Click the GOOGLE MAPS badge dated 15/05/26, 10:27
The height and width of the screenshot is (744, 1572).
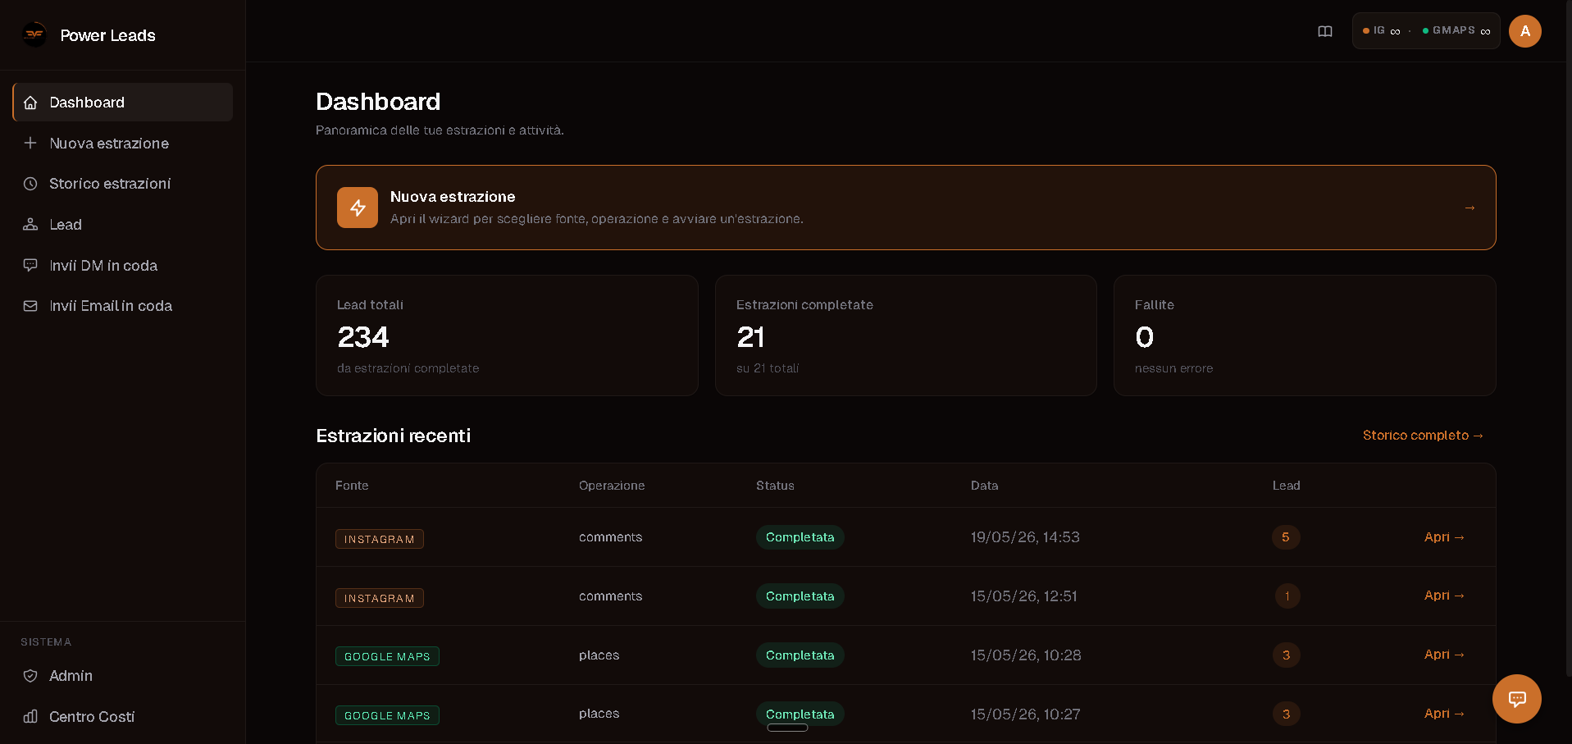387,715
